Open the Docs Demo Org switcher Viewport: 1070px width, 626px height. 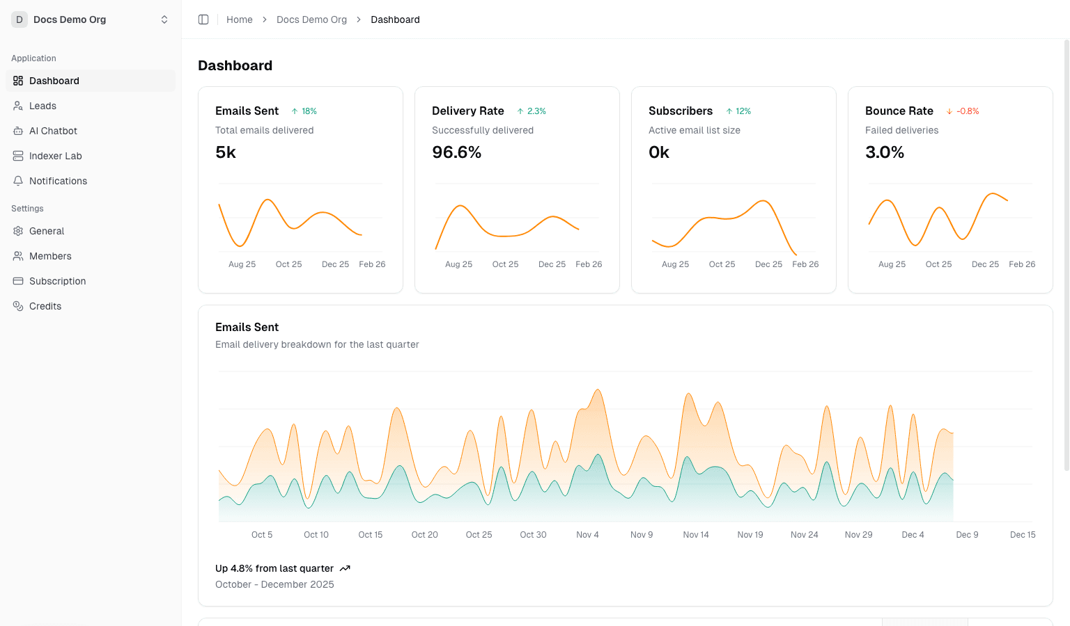point(91,19)
